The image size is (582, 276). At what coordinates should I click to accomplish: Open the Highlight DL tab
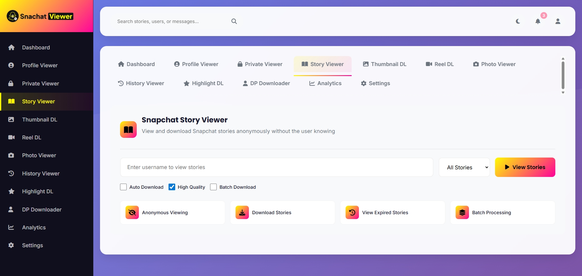[x=204, y=83]
